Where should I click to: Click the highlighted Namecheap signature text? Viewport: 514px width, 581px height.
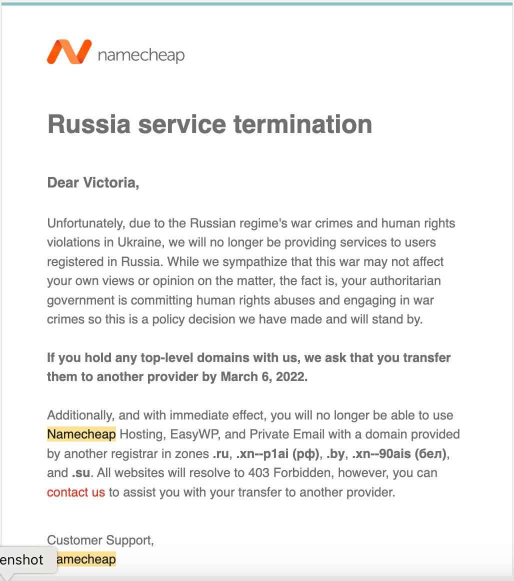[x=86, y=559]
